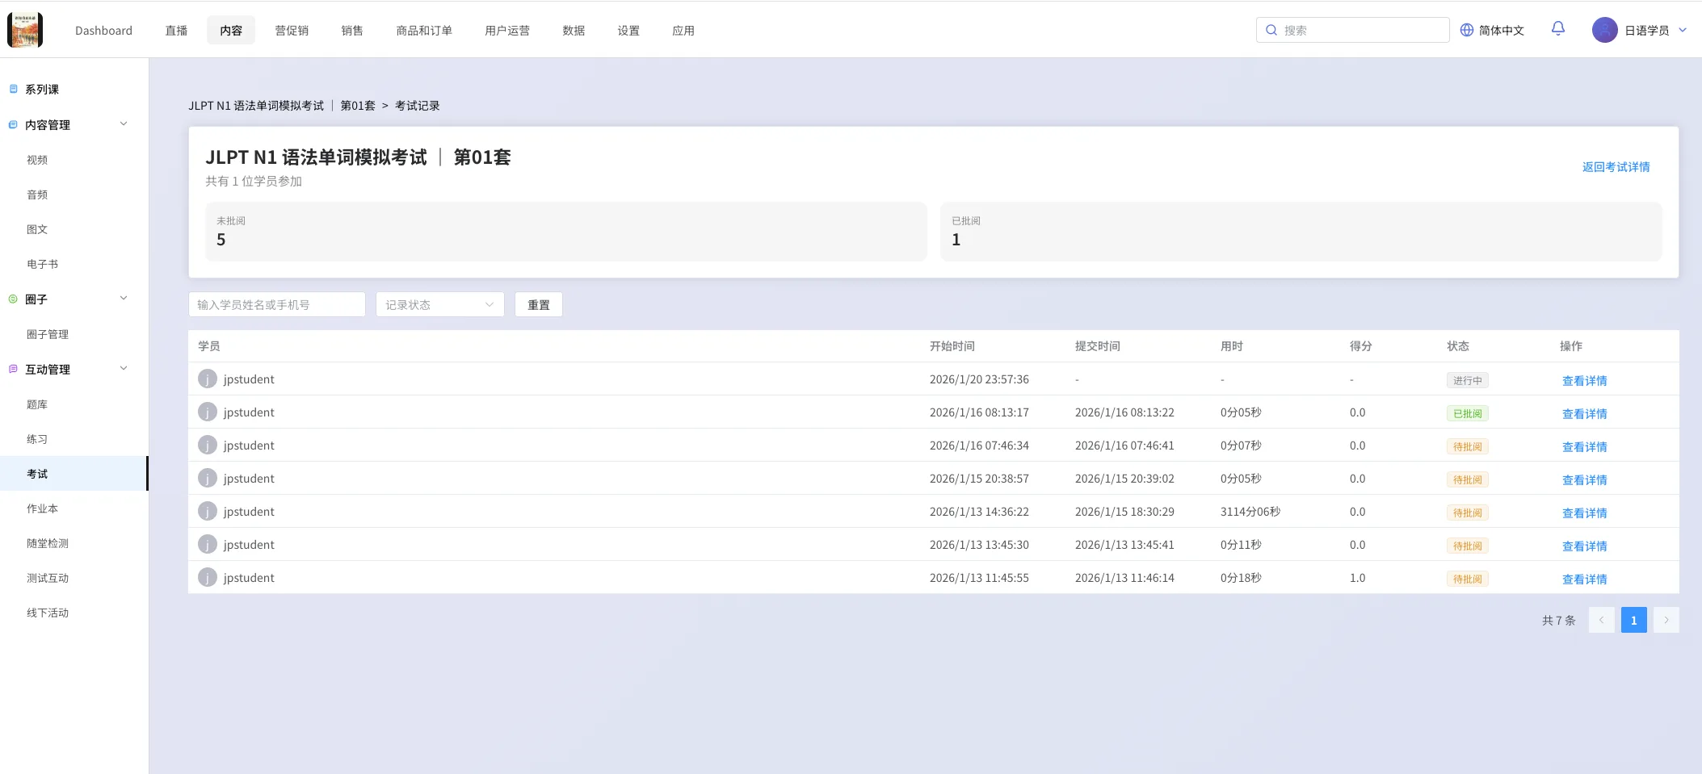Open the 记录状态 filter dropdown
The image size is (1702, 774).
pyautogui.click(x=439, y=304)
